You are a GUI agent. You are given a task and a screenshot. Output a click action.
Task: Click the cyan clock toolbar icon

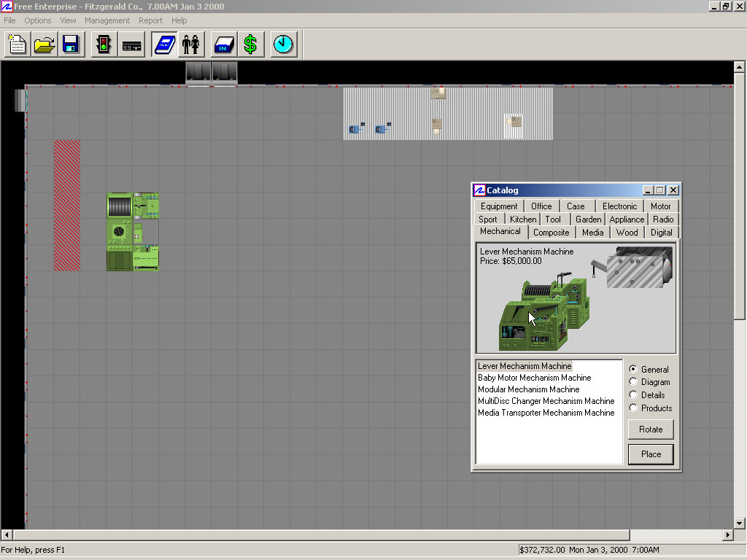point(283,44)
